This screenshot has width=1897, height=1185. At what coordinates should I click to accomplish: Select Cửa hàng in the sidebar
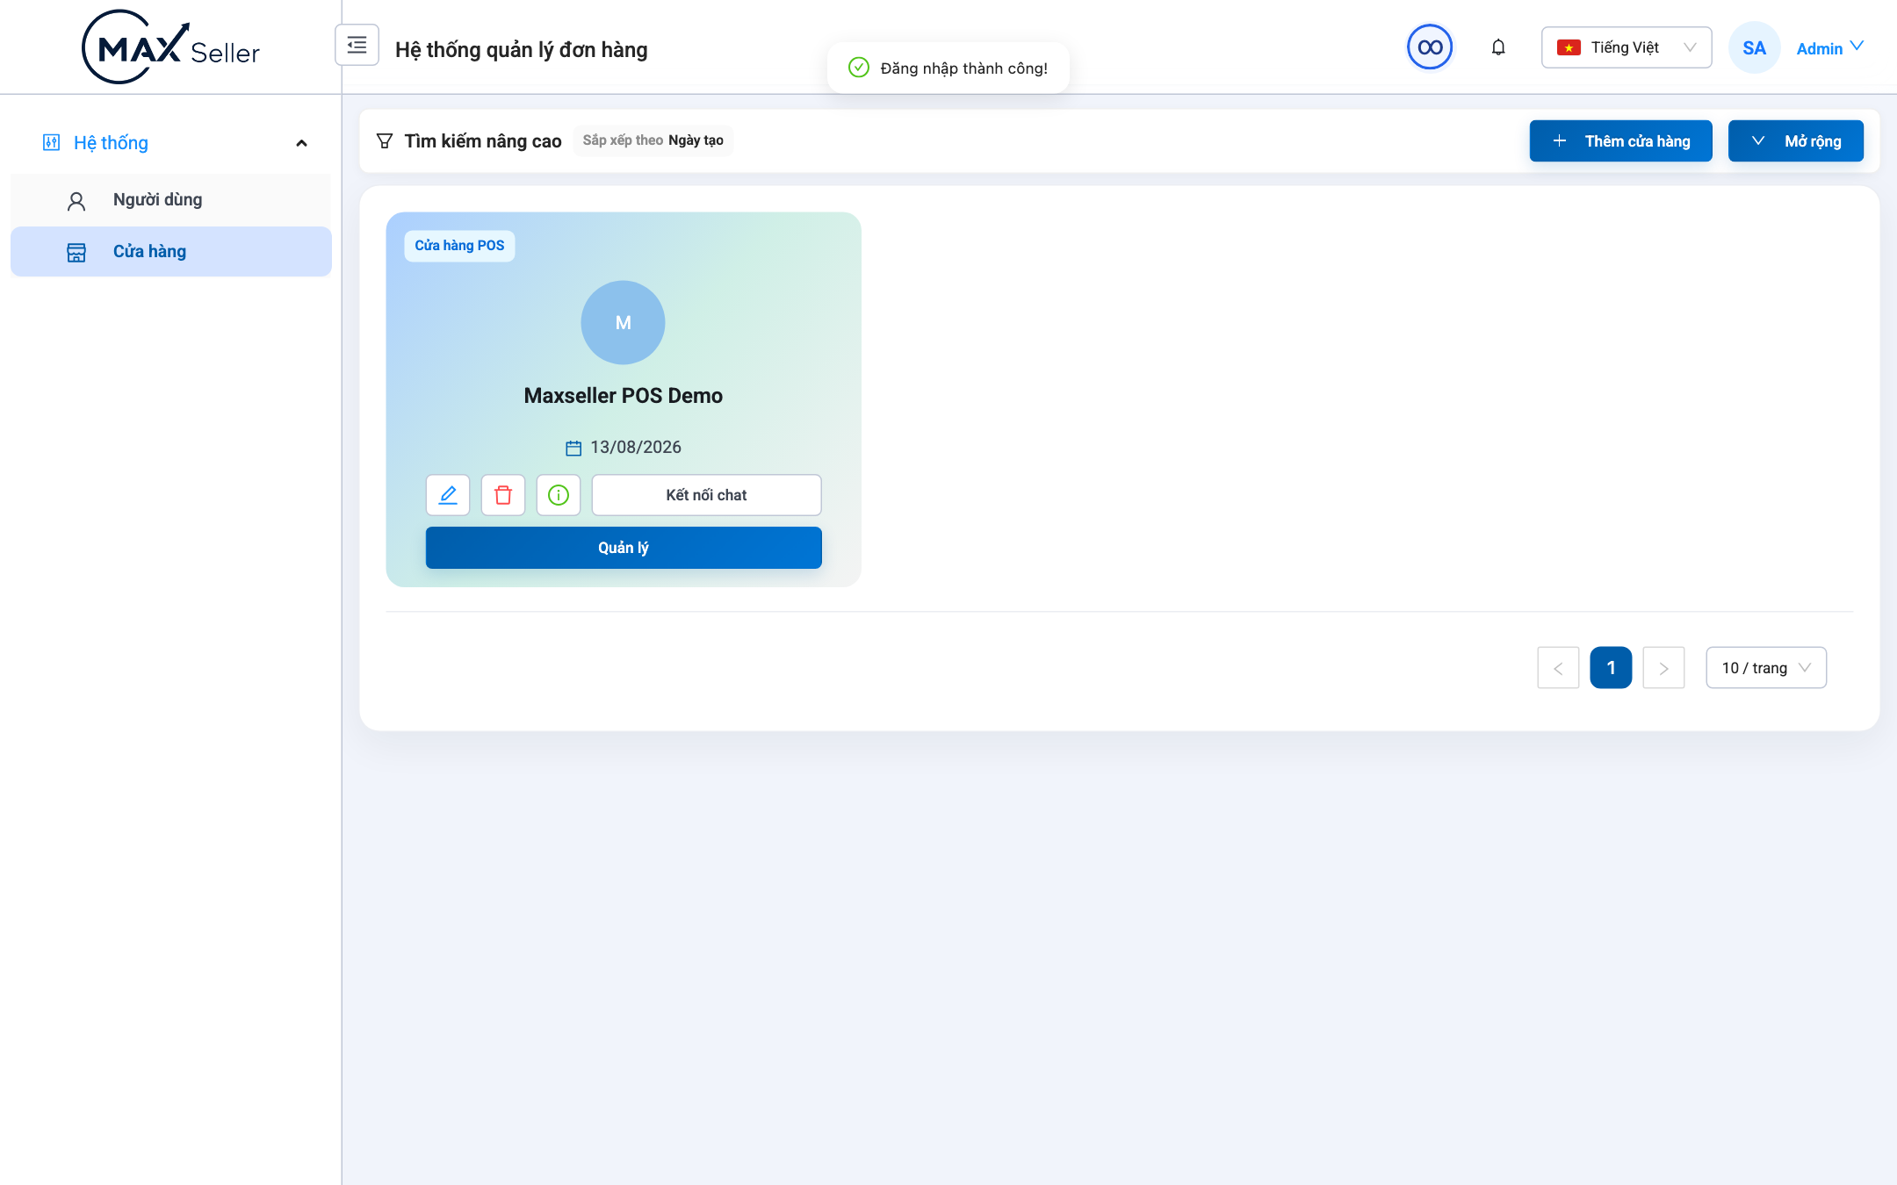171,252
